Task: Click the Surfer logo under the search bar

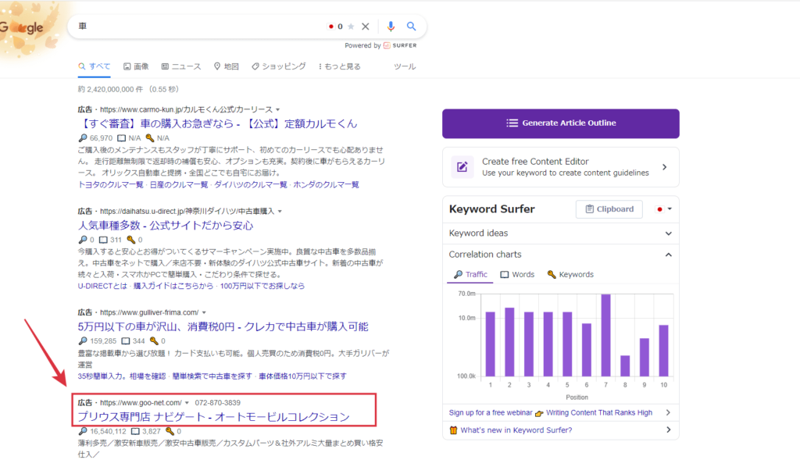Action: [400, 45]
